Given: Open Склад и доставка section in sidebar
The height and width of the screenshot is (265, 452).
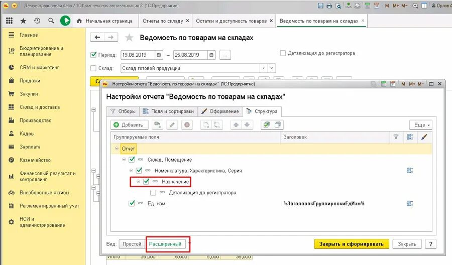Looking at the screenshot, I should (x=40, y=107).
